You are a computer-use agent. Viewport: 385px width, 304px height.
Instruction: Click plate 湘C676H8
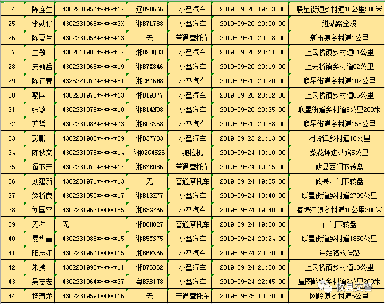(x=149, y=81)
